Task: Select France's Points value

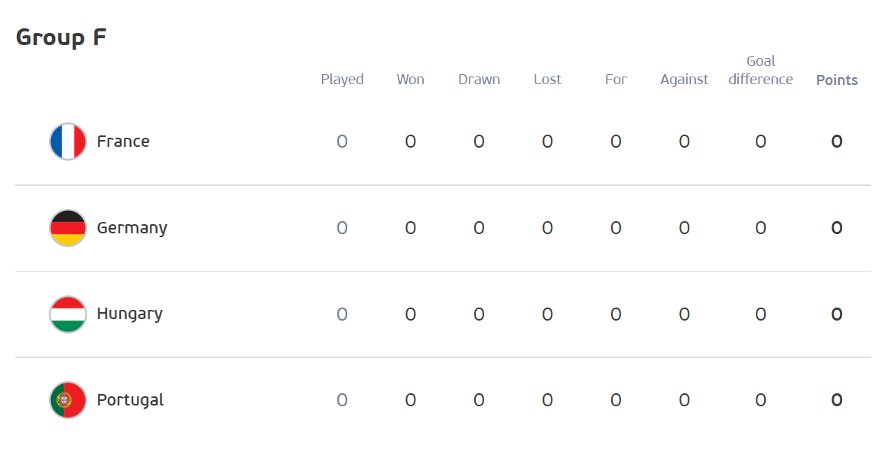Action: tap(837, 142)
